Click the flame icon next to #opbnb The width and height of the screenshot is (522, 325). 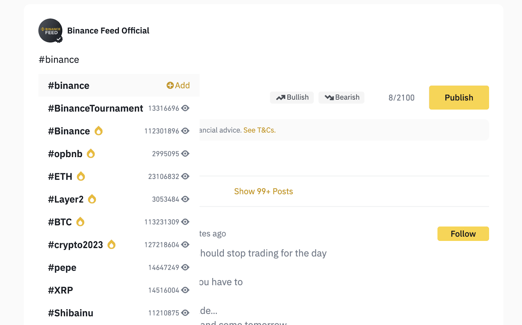(91, 154)
